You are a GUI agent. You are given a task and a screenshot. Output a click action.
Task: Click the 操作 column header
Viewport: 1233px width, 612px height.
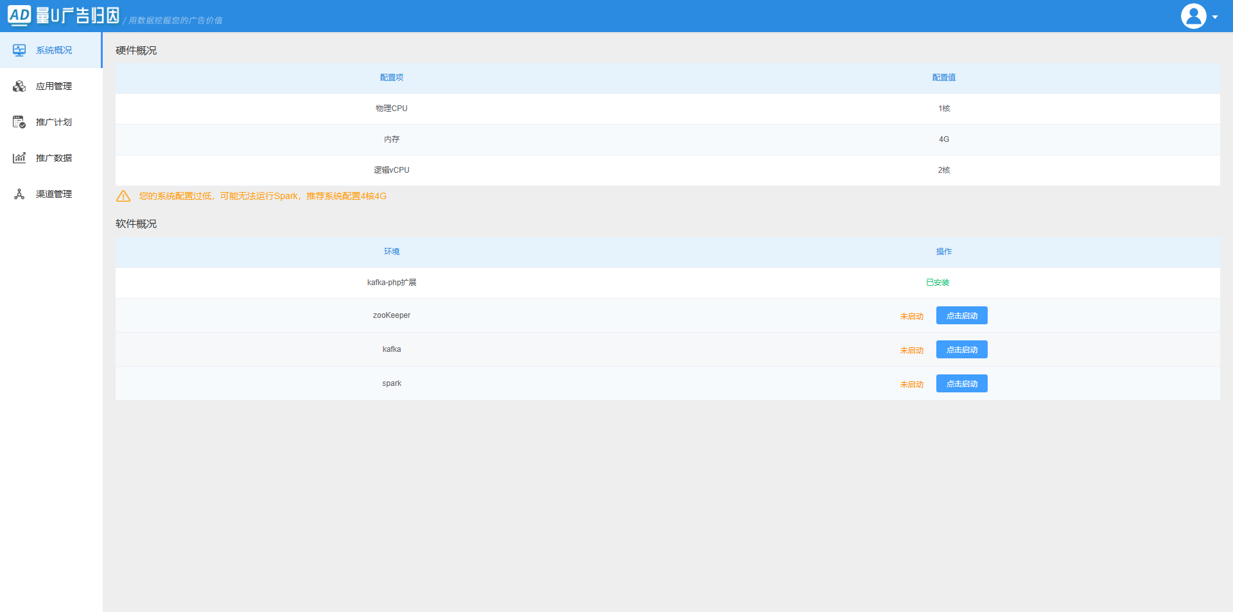(x=944, y=252)
